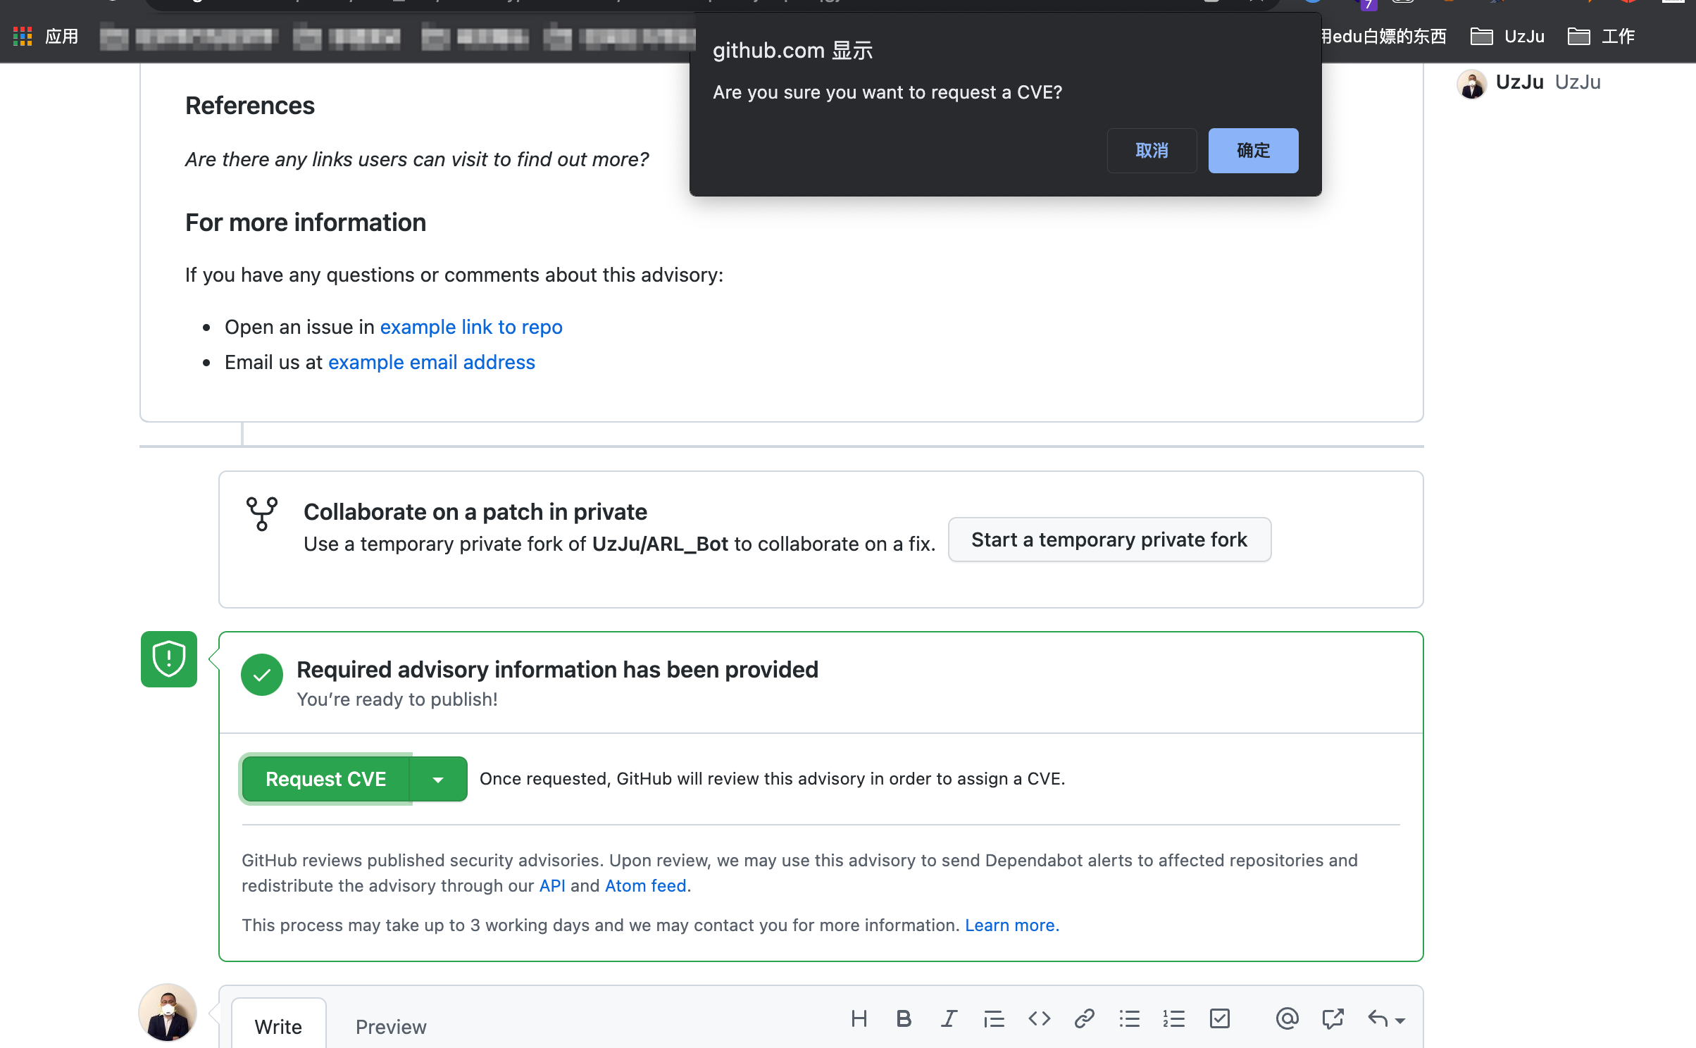Insert code formatting icon
Image resolution: width=1696 pixels, height=1048 pixels.
tap(1039, 1018)
